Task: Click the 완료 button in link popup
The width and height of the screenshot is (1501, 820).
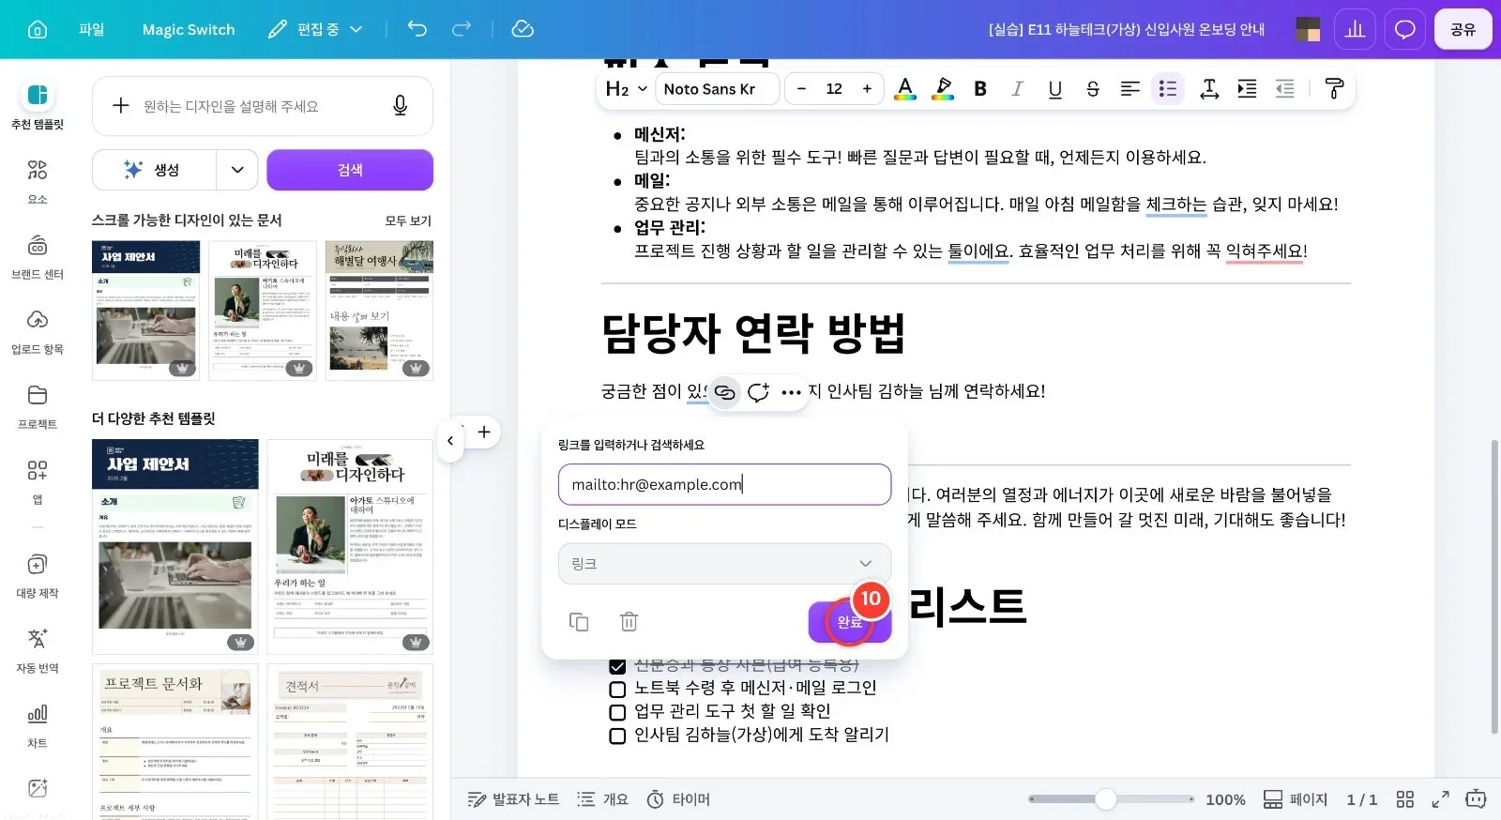Action: click(x=850, y=622)
